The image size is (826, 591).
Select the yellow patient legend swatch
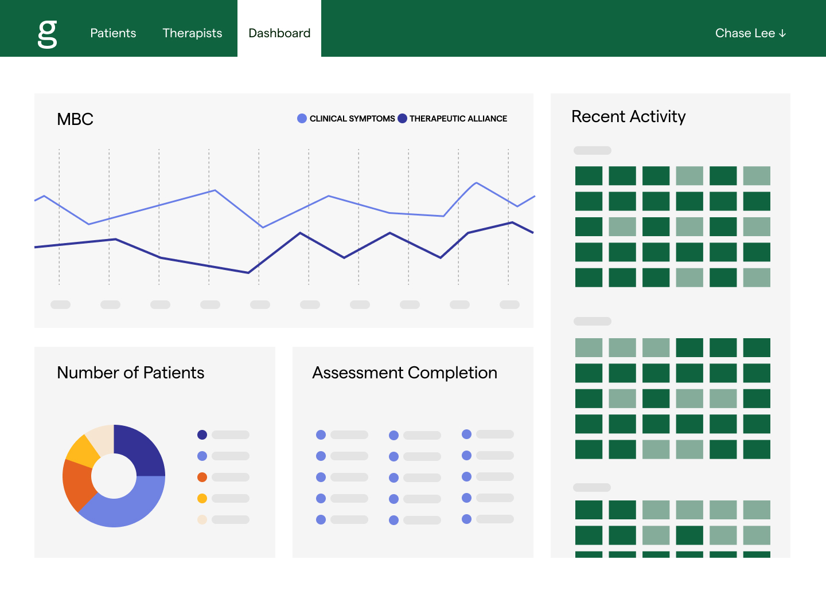coord(202,498)
